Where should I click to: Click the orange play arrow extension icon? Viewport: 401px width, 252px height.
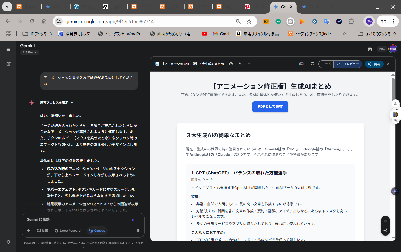[302, 21]
